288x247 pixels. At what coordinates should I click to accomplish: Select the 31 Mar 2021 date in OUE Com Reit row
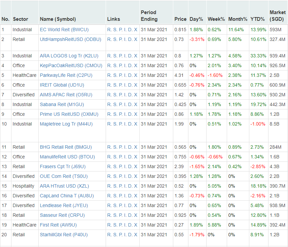(154, 176)
